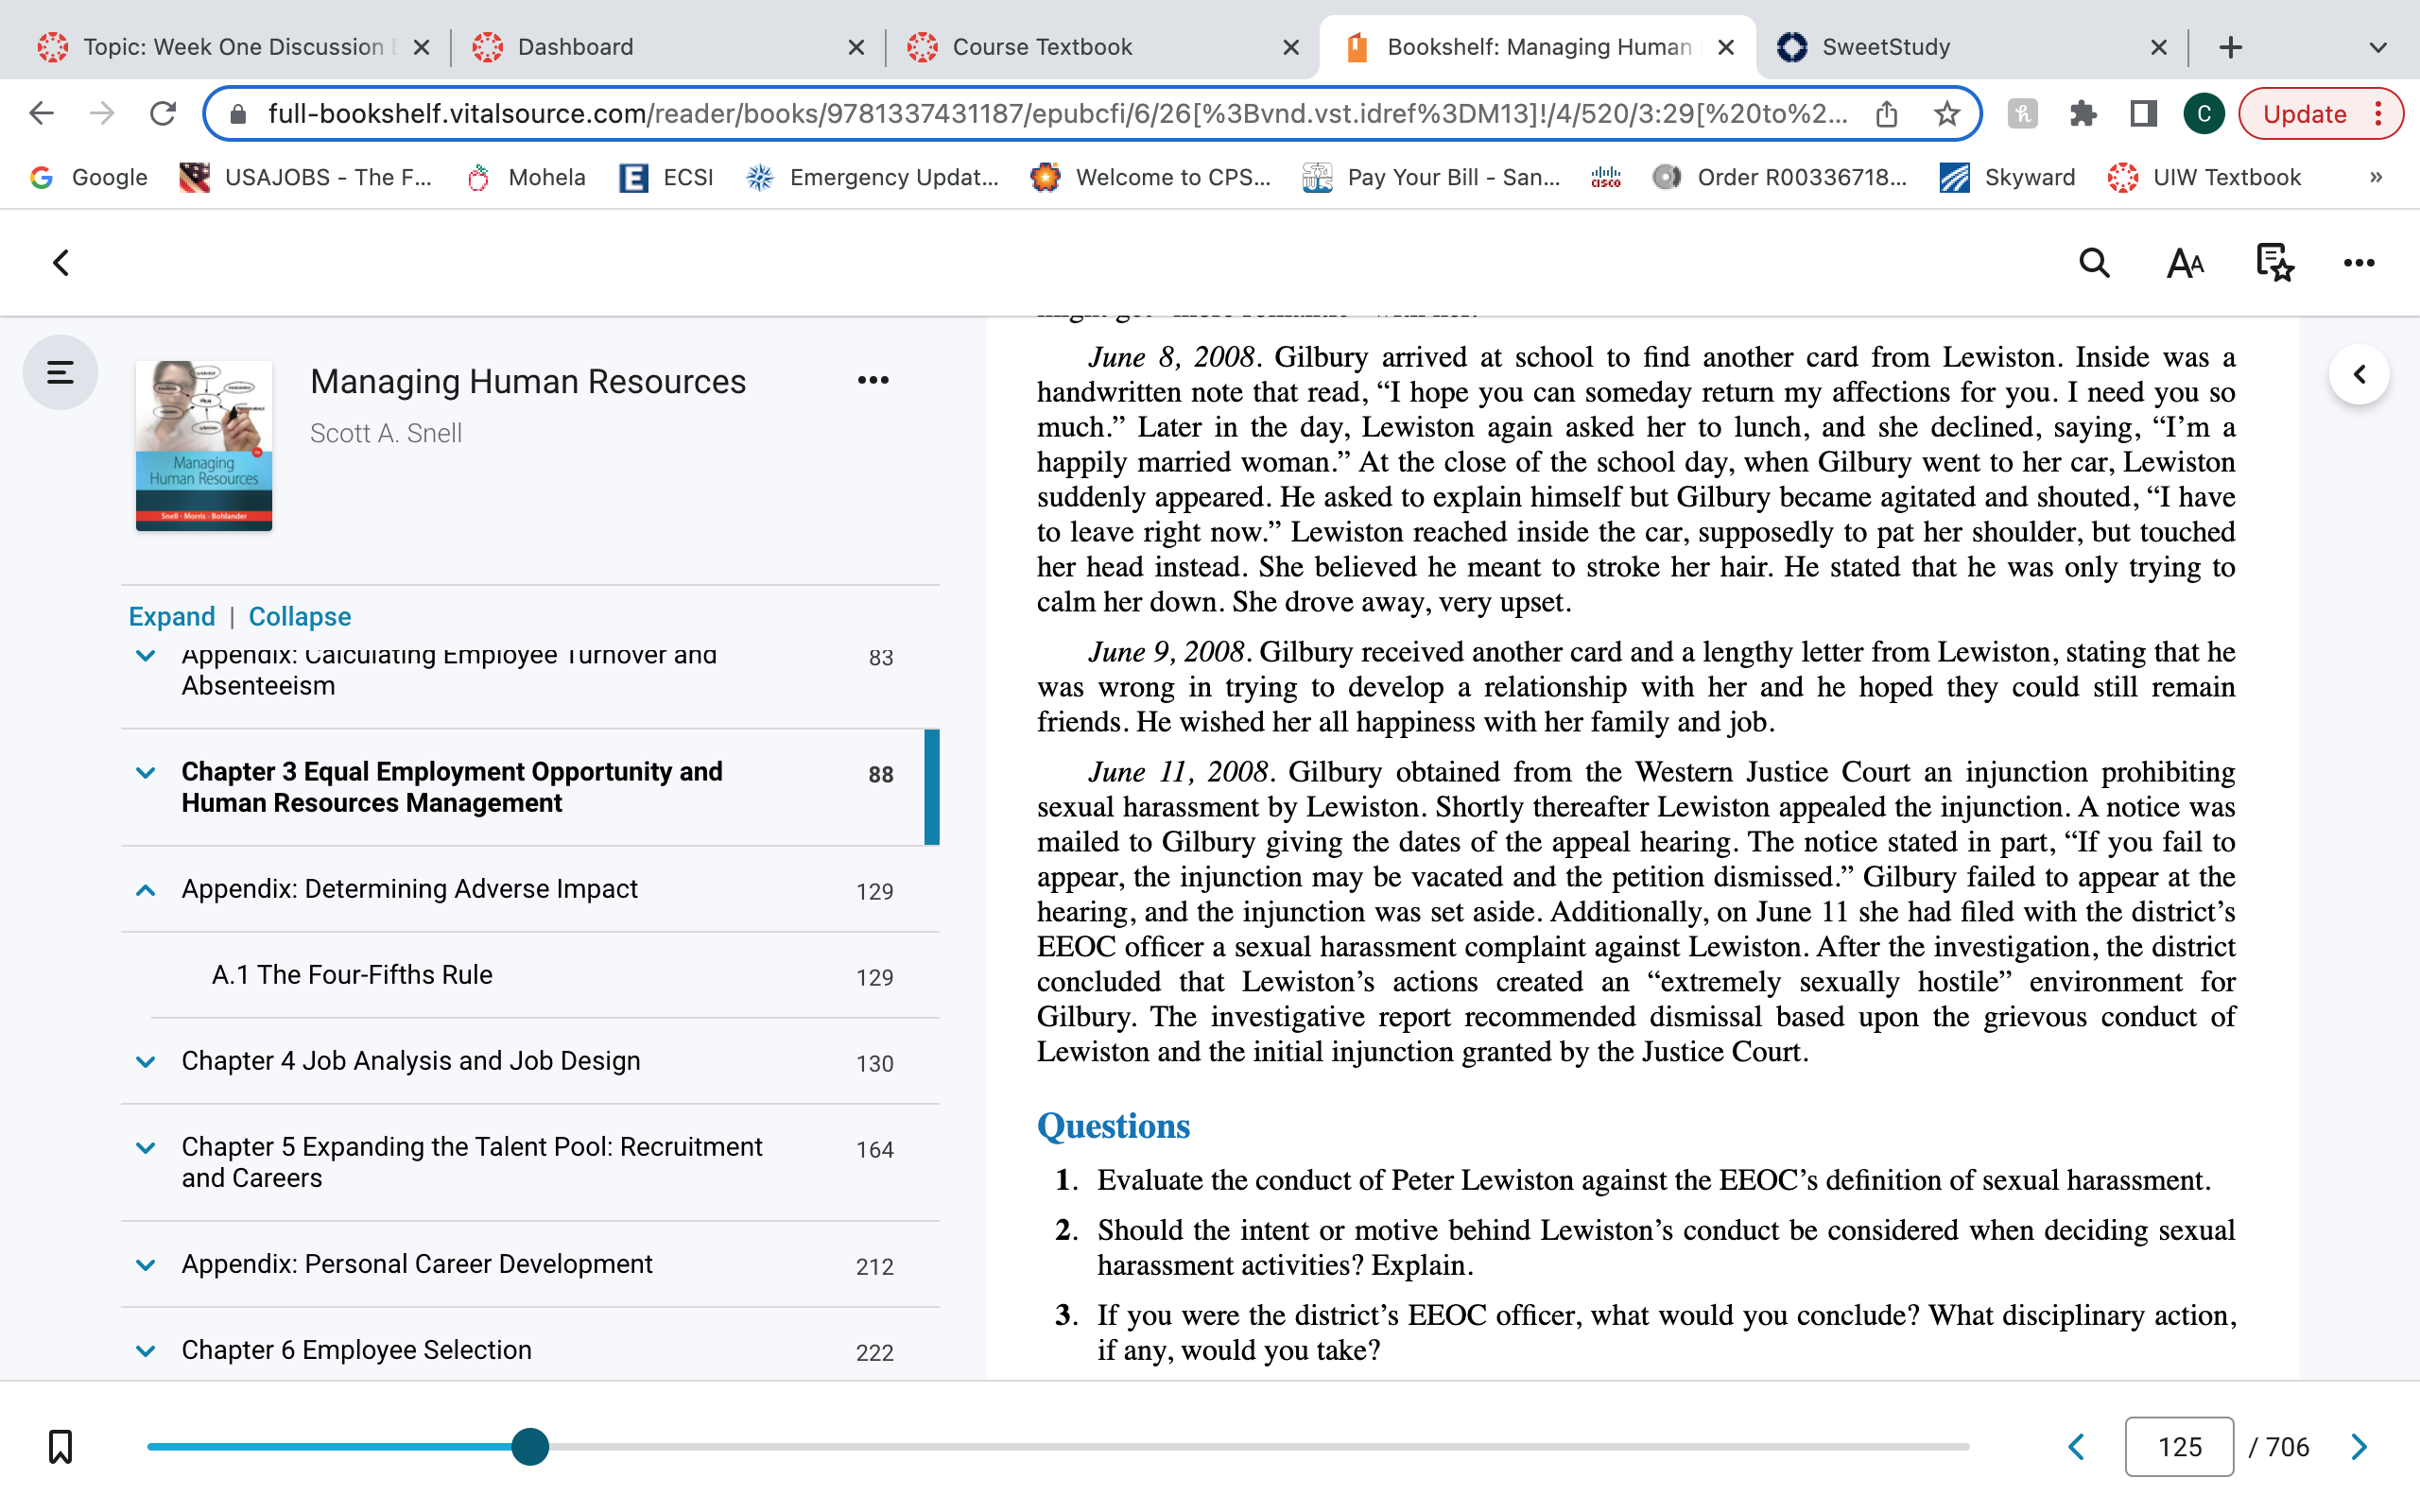Open the reader's more options menu
This screenshot has height=1512, width=2420.
click(x=2358, y=263)
